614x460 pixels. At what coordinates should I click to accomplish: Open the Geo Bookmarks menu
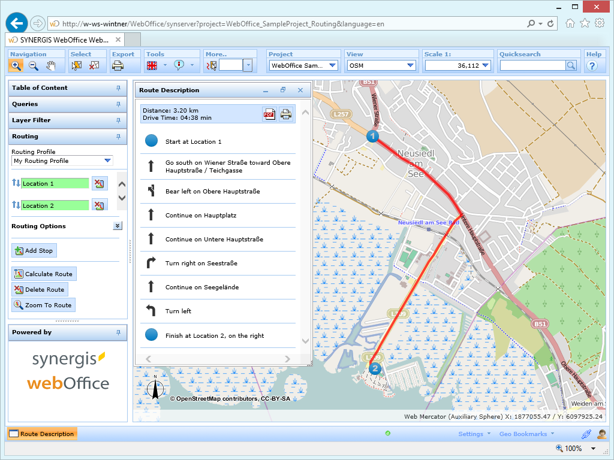pos(524,434)
